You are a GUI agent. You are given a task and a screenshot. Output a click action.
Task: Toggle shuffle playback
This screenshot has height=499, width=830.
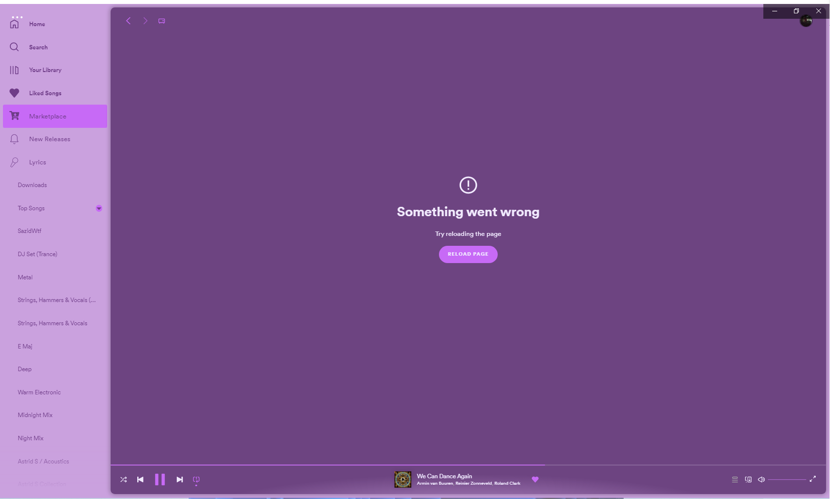(x=123, y=479)
